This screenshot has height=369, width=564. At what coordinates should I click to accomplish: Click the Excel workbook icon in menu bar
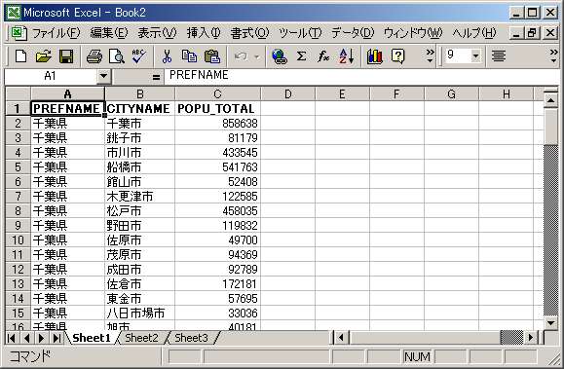point(19,33)
